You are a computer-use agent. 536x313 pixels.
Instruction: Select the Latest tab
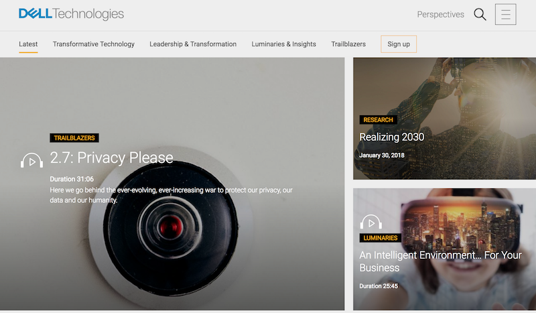coord(28,44)
